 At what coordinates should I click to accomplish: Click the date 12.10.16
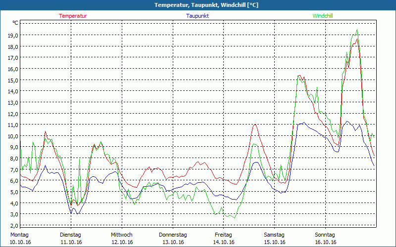coord(122,242)
